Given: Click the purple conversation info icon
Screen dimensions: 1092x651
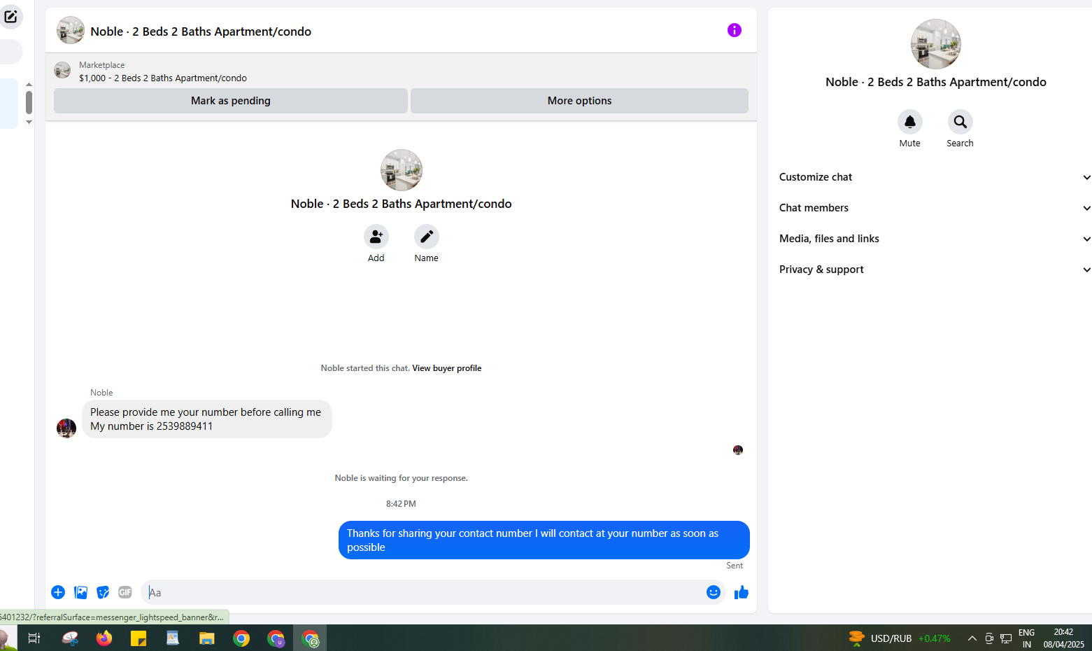Looking at the screenshot, I should point(734,30).
